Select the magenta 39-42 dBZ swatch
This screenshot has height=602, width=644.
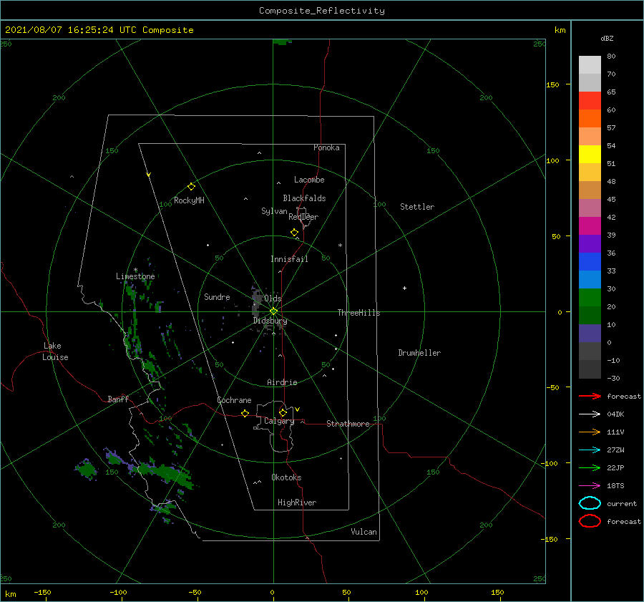tap(590, 225)
